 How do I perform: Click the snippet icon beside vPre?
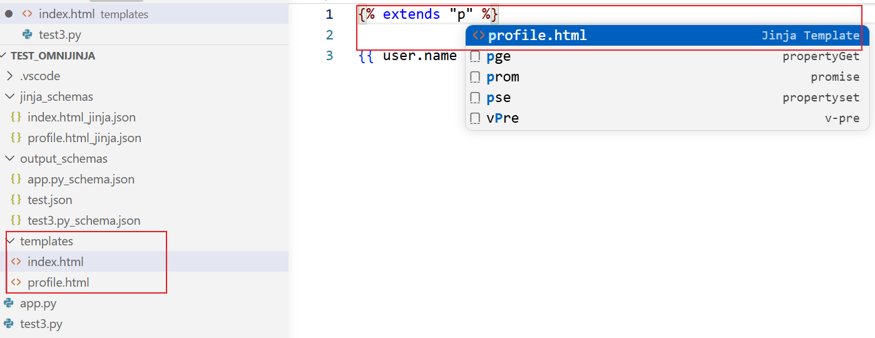point(475,119)
